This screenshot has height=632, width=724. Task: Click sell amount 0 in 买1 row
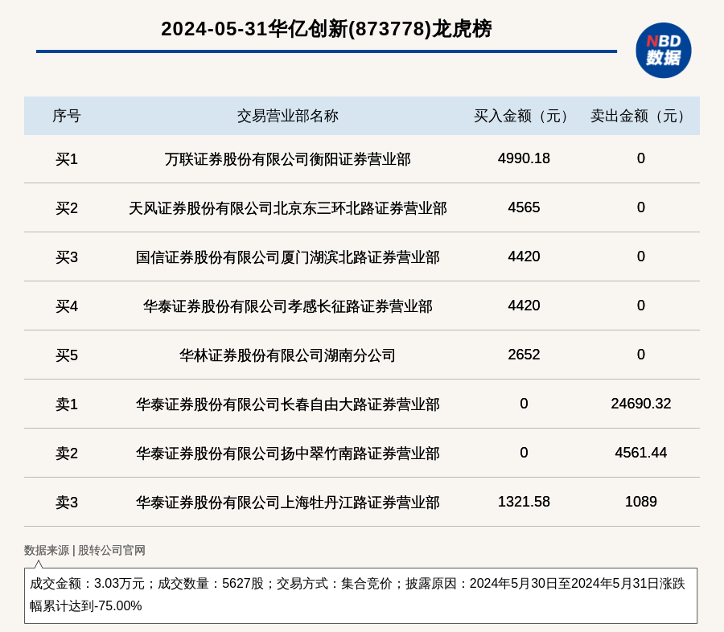[641, 158]
